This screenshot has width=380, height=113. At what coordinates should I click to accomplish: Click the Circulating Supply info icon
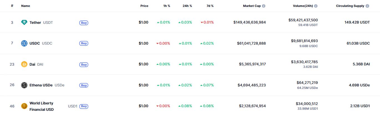368,6
